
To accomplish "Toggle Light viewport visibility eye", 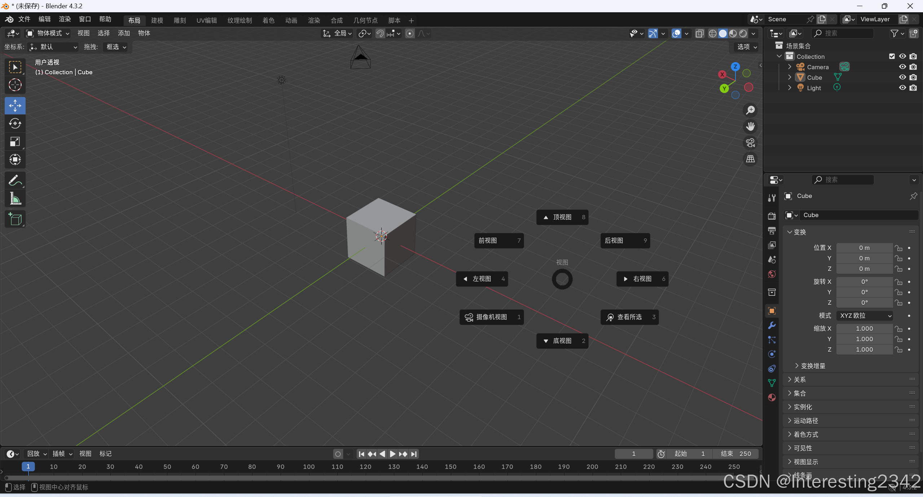I will 902,88.
